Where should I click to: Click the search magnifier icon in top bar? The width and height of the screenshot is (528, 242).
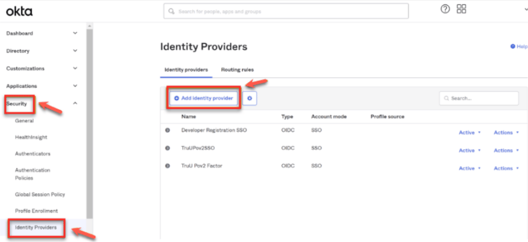click(171, 12)
